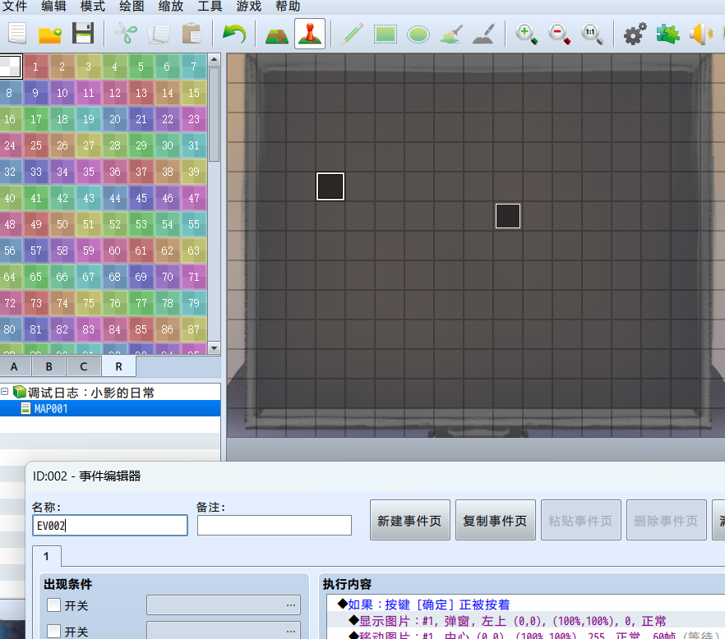This screenshot has height=639, width=725.
Task: Open a project with the folder icon
Action: coord(50,34)
